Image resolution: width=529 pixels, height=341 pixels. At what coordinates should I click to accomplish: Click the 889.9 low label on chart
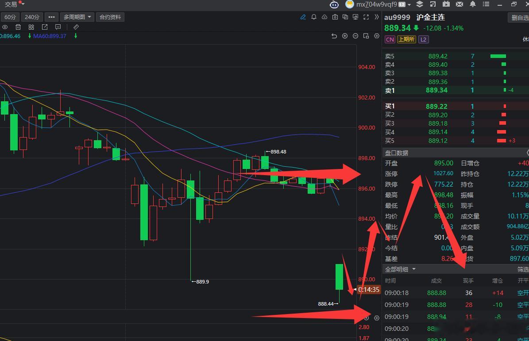pos(202,282)
